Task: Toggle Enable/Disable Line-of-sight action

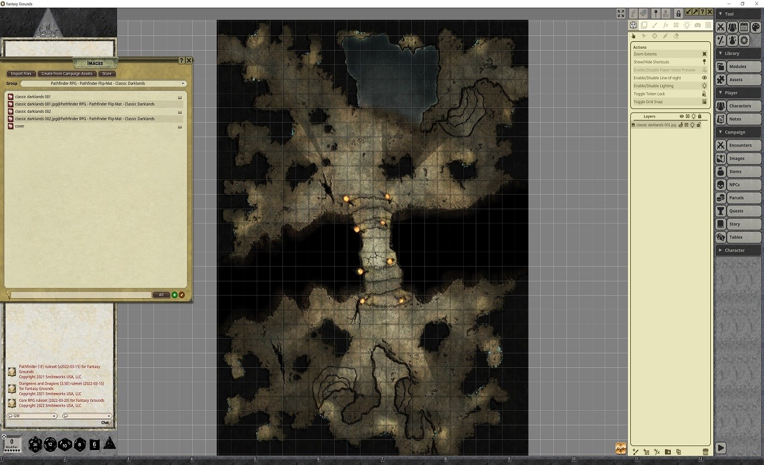Action: 670,77
